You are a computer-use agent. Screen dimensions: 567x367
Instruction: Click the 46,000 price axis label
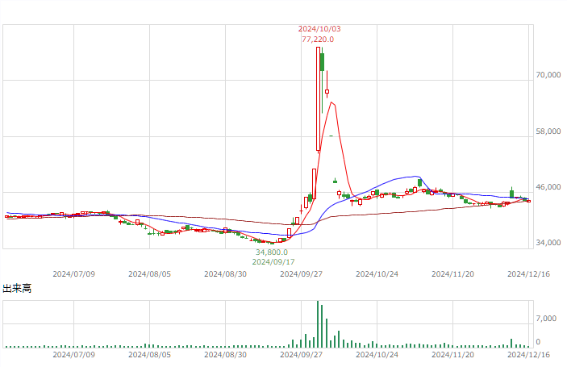[548, 187]
